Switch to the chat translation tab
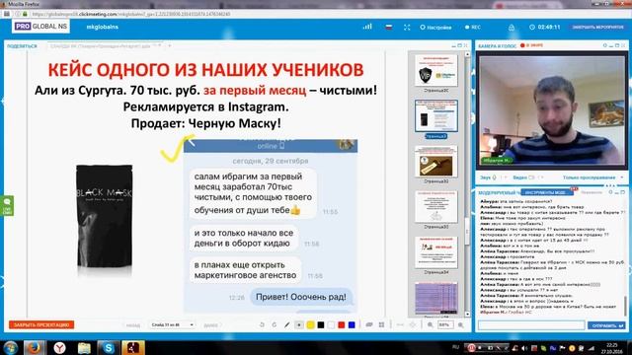Viewport: 632px width, 355px height. [x=591, y=192]
